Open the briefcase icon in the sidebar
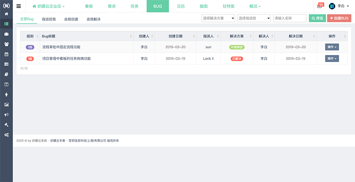 (6, 34)
